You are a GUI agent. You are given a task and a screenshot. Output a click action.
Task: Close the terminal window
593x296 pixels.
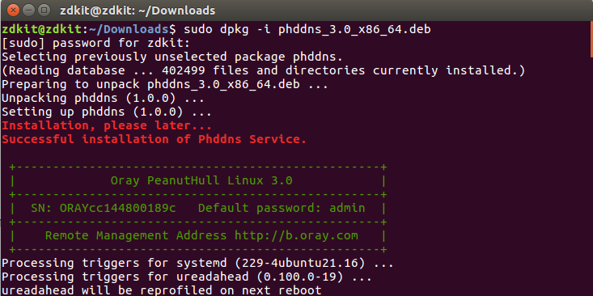[14, 11]
